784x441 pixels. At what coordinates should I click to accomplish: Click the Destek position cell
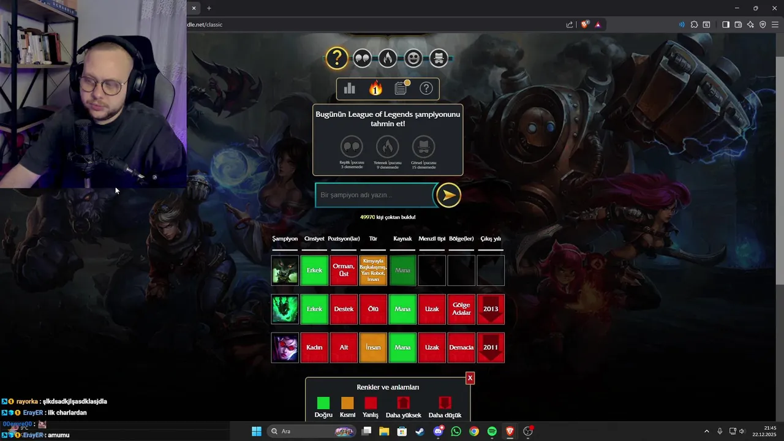[344, 309]
